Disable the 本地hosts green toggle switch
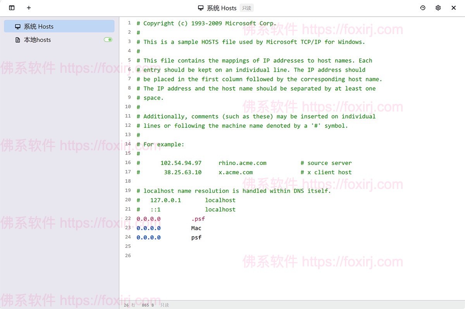 (108, 39)
